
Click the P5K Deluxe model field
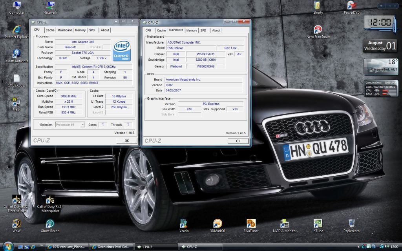click(x=191, y=48)
